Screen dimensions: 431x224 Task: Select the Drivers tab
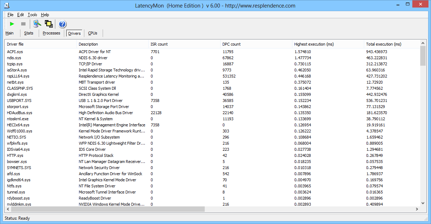[x=74, y=33]
